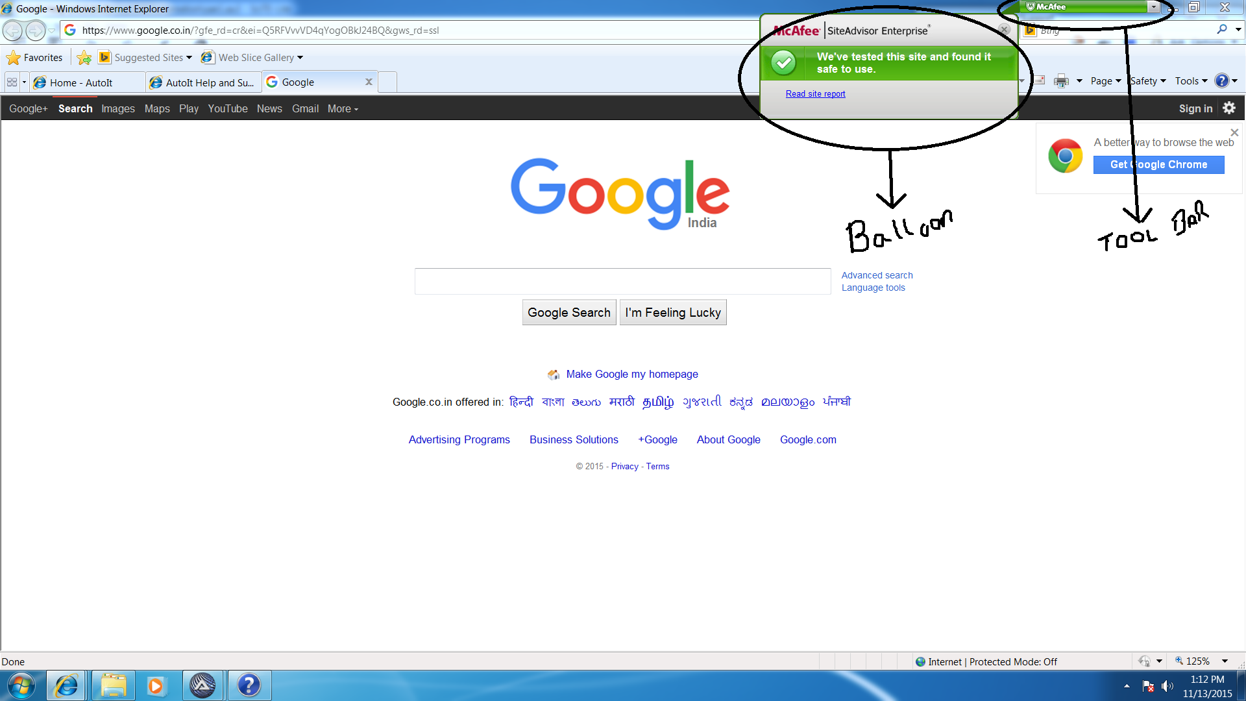Click the Action Center flag tray icon

coord(1148,686)
